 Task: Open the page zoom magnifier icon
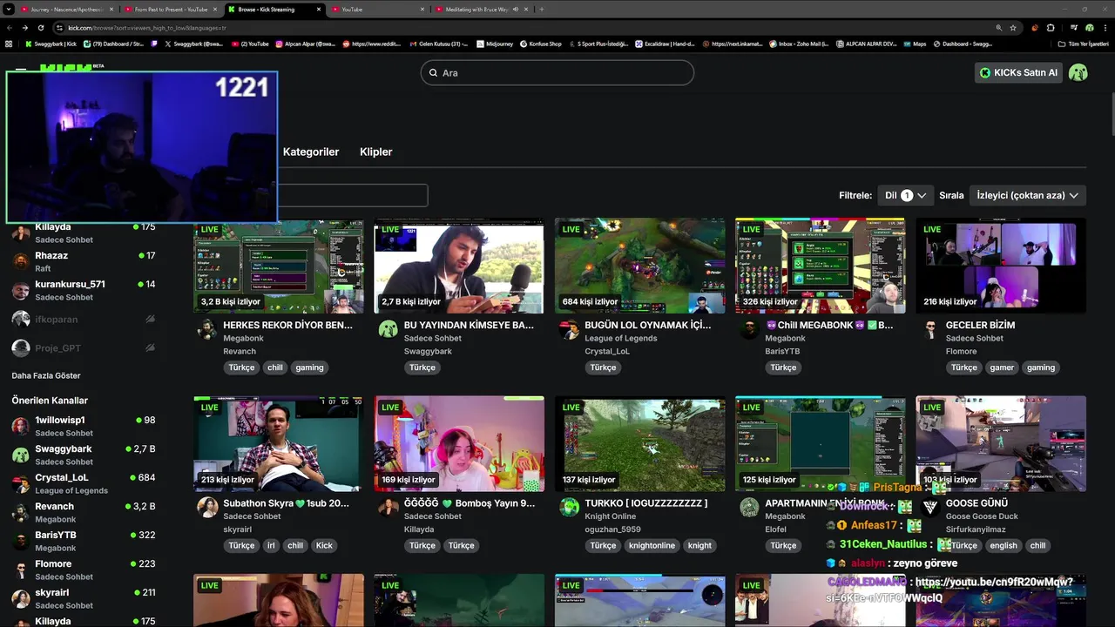[998, 28]
